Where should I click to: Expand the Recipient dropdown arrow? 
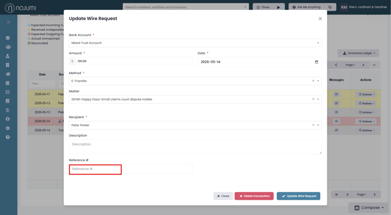[x=318, y=125]
